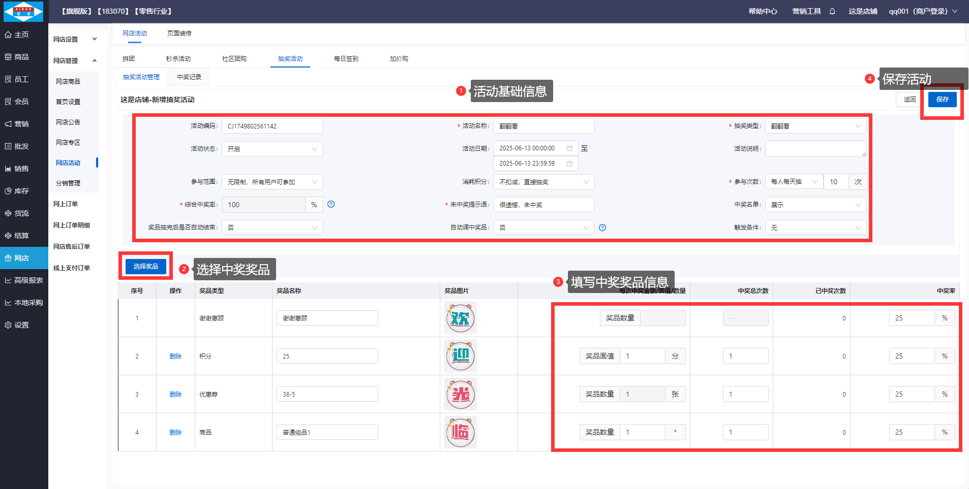969x489 pixels.
Task: Expand the 活动状态 dropdown
Action: [272, 149]
